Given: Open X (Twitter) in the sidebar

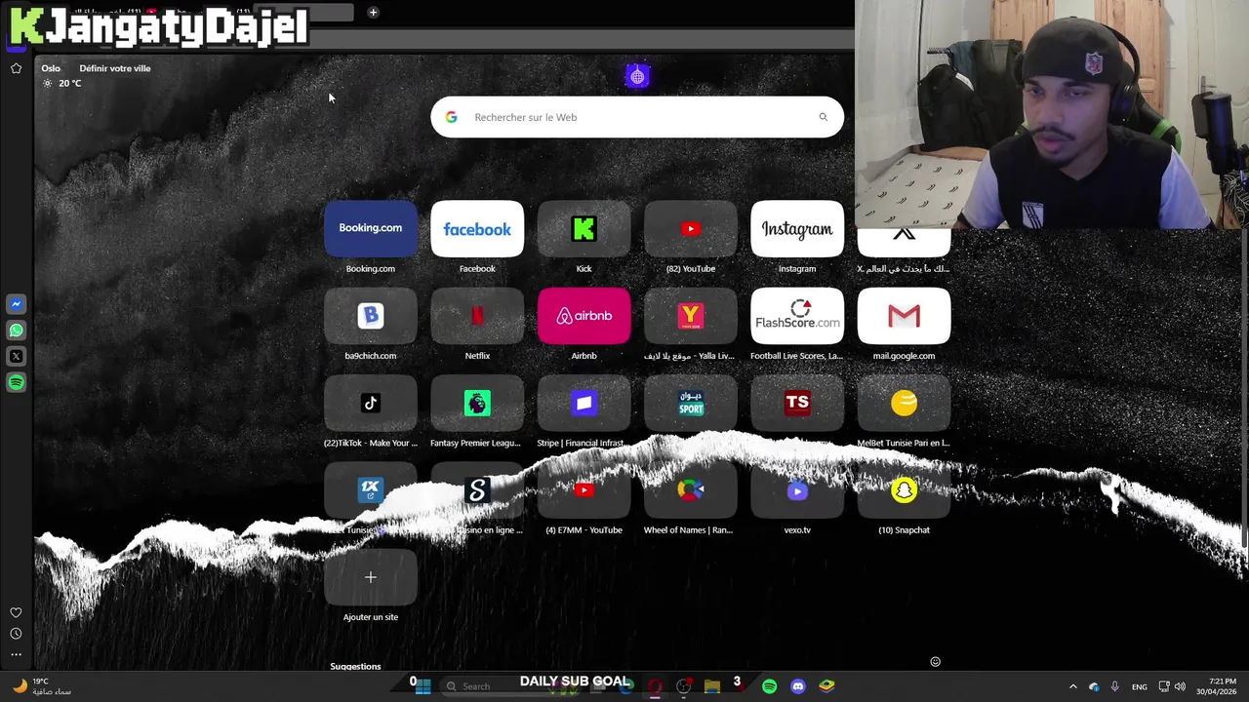Looking at the screenshot, I should click(16, 357).
